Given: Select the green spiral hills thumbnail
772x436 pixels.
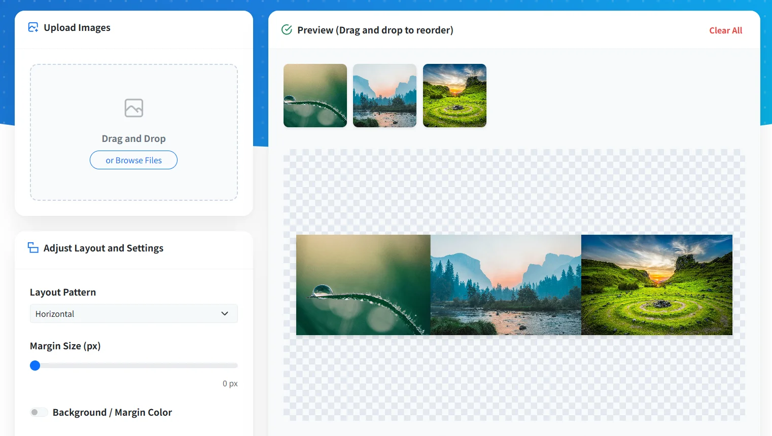Looking at the screenshot, I should pyautogui.click(x=454, y=95).
